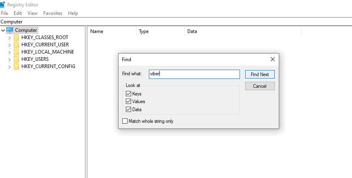Click Cancel in the Find dialog

click(x=259, y=86)
